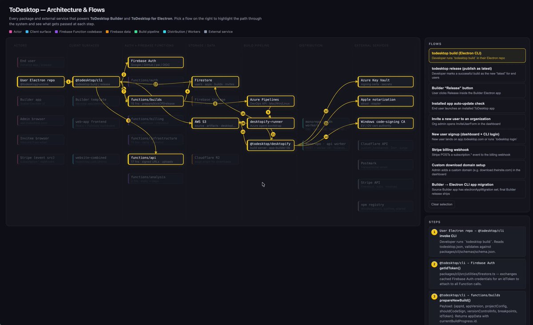This screenshot has width=533, height=325.
Task: Click the External service legend swatch
Action: pyautogui.click(x=206, y=32)
